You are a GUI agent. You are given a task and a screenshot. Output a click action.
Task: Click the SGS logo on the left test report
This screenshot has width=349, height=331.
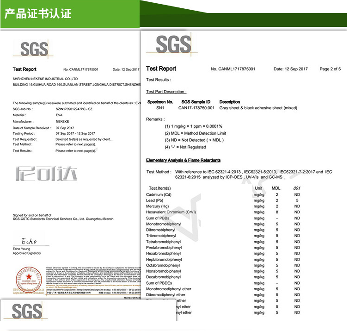[x=34, y=49]
